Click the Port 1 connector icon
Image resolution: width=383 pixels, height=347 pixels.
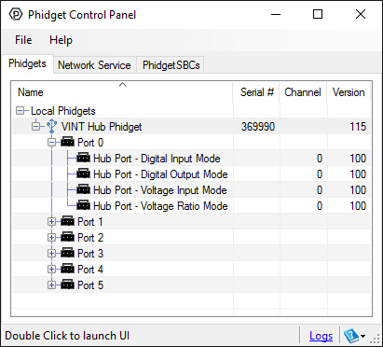click(67, 221)
